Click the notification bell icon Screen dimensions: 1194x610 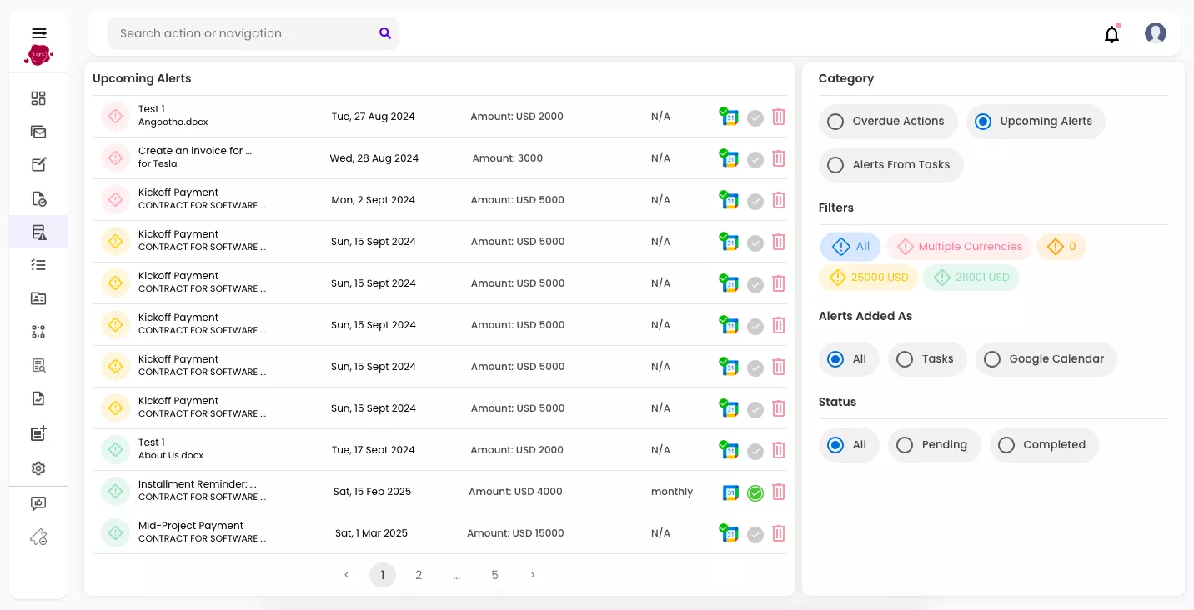point(1111,34)
